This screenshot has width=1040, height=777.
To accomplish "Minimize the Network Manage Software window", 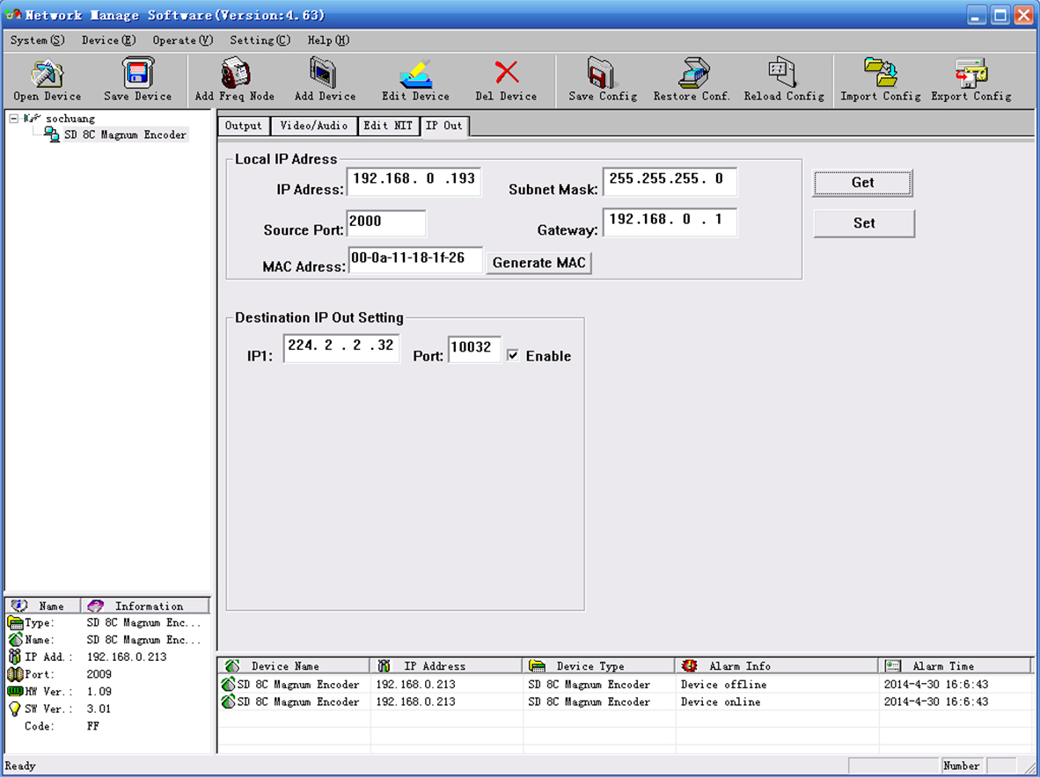I will click(x=977, y=15).
